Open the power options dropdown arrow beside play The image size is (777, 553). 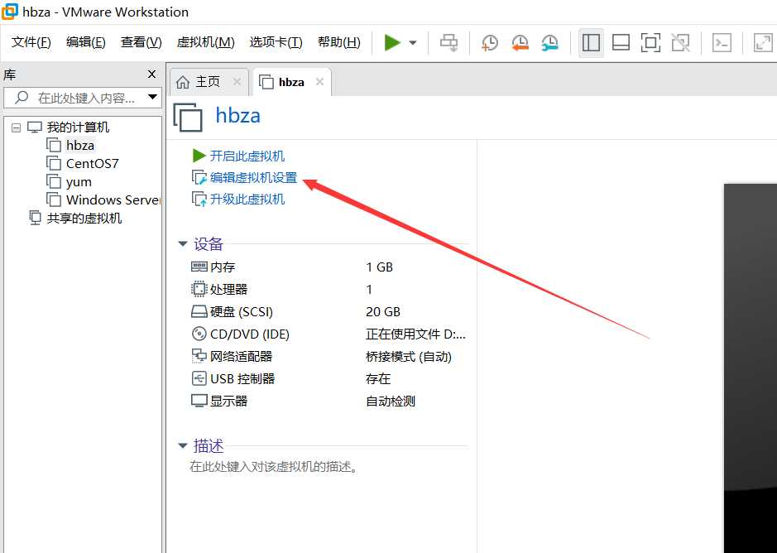coord(413,43)
